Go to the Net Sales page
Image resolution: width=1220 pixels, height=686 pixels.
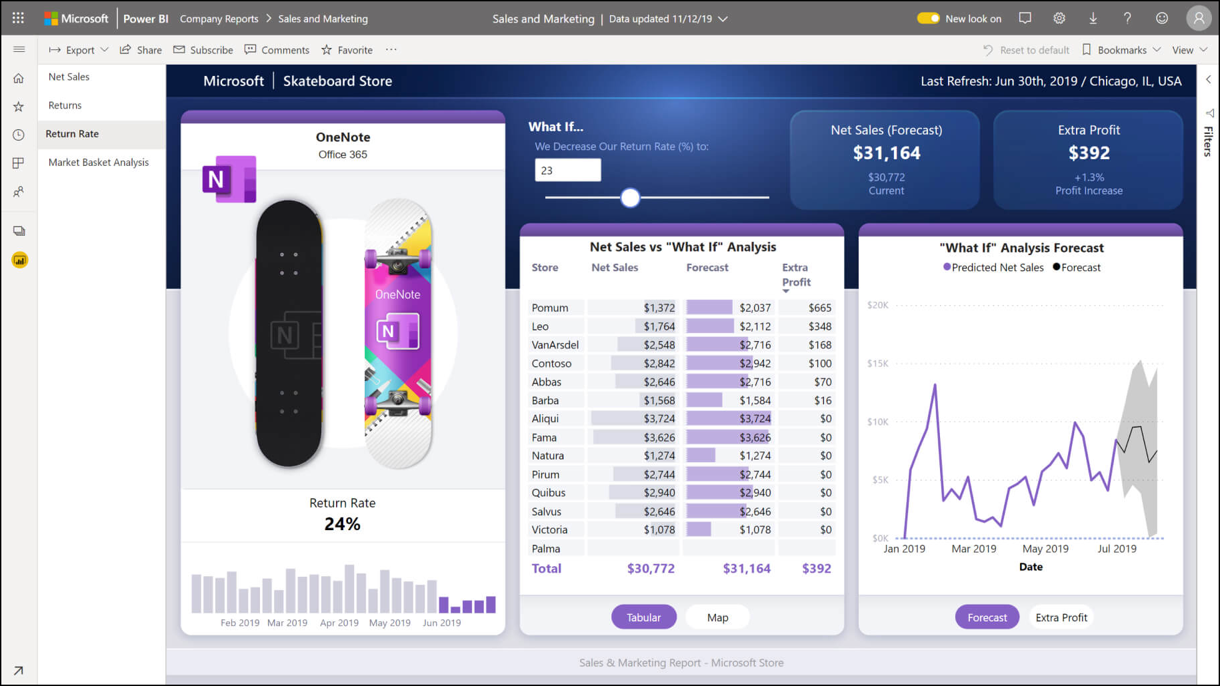tap(69, 77)
